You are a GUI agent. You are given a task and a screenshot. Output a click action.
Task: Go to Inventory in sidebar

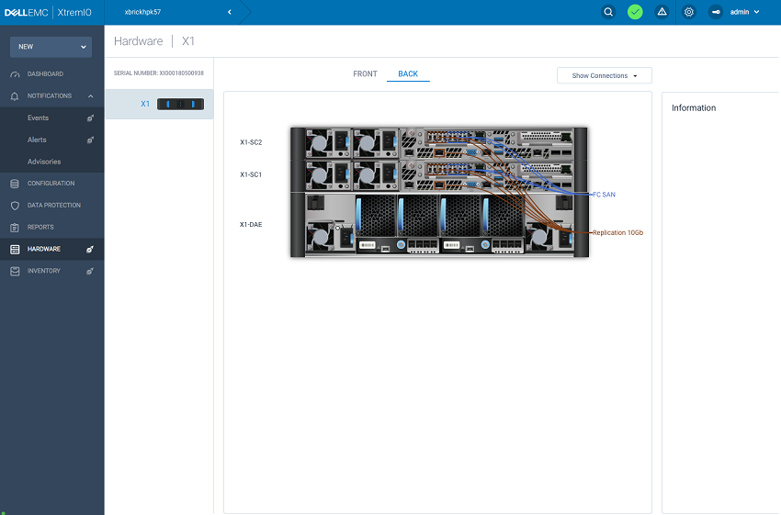pyautogui.click(x=44, y=271)
